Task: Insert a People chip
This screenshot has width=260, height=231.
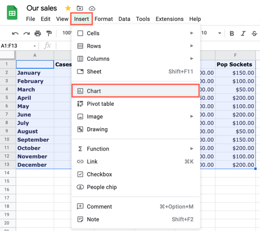Action: pos(136,187)
